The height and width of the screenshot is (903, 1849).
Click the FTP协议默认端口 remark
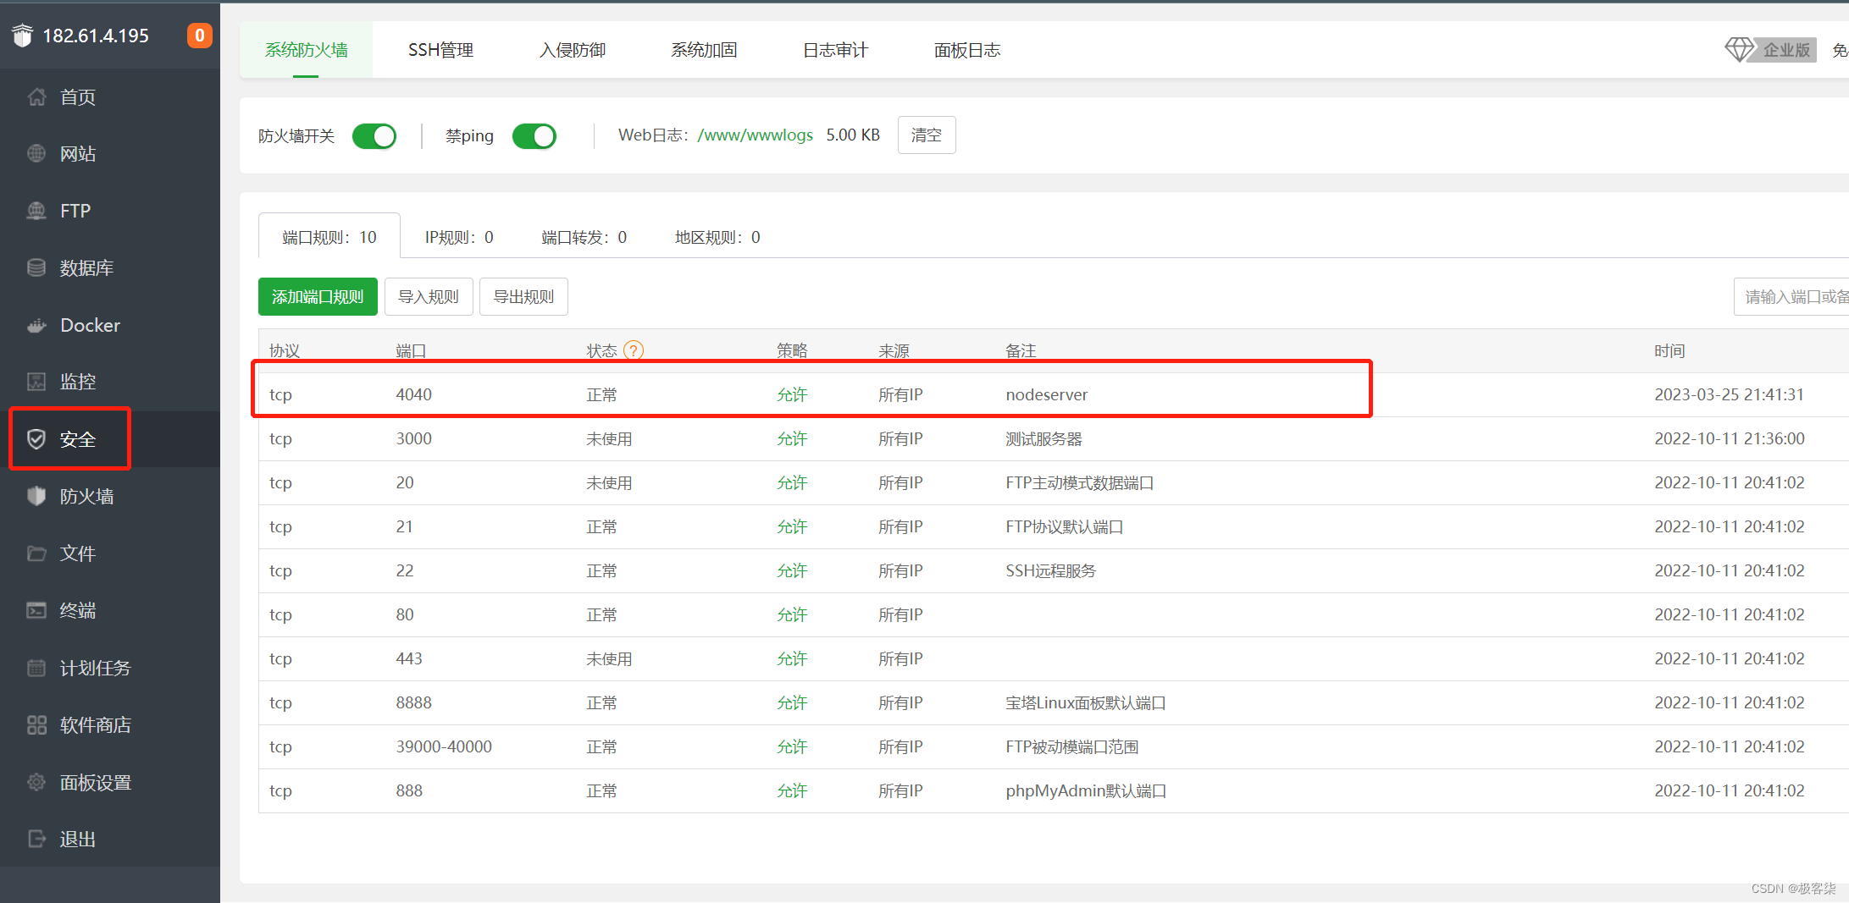(1065, 526)
